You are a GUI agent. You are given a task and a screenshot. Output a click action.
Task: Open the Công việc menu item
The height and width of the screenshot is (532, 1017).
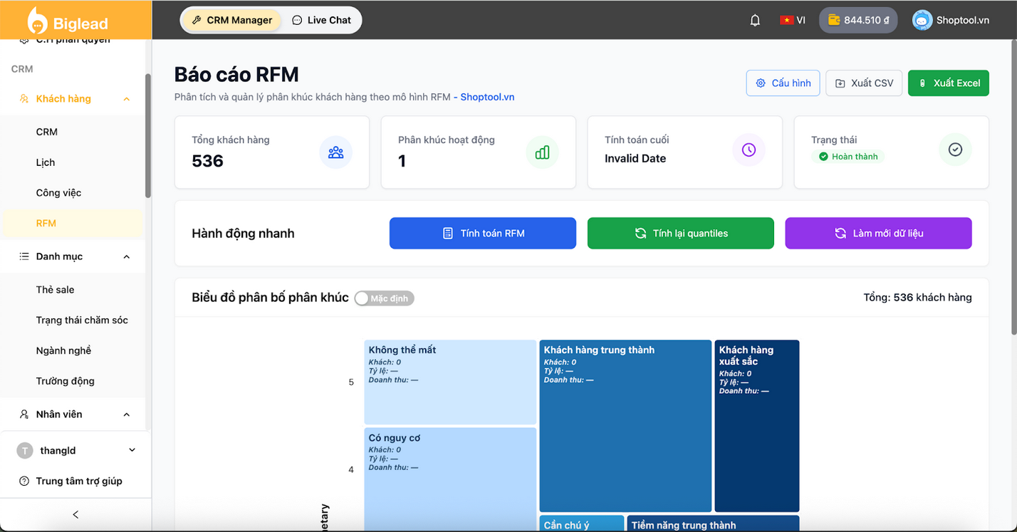coord(58,193)
